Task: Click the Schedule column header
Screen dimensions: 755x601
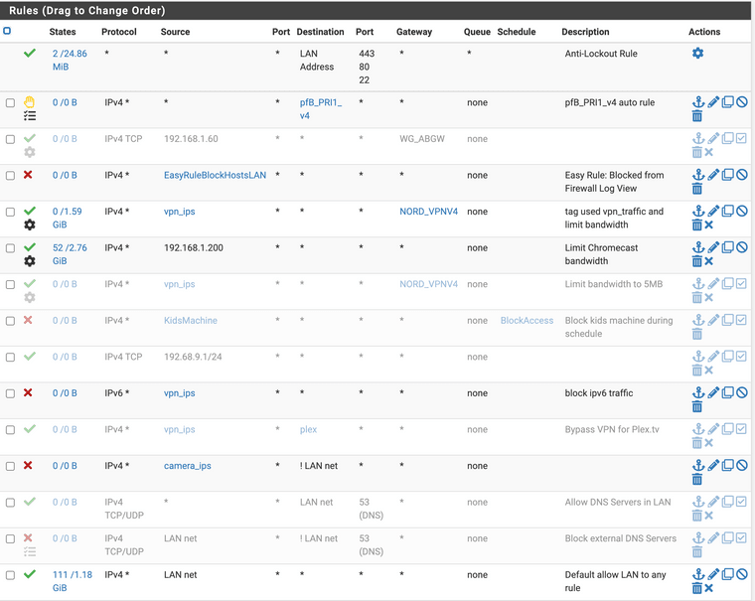Action: pos(517,32)
